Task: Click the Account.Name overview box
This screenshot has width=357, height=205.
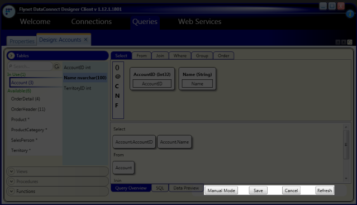Action: (174, 142)
